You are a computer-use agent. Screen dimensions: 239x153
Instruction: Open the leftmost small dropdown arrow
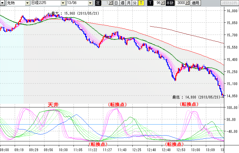point(2,3)
